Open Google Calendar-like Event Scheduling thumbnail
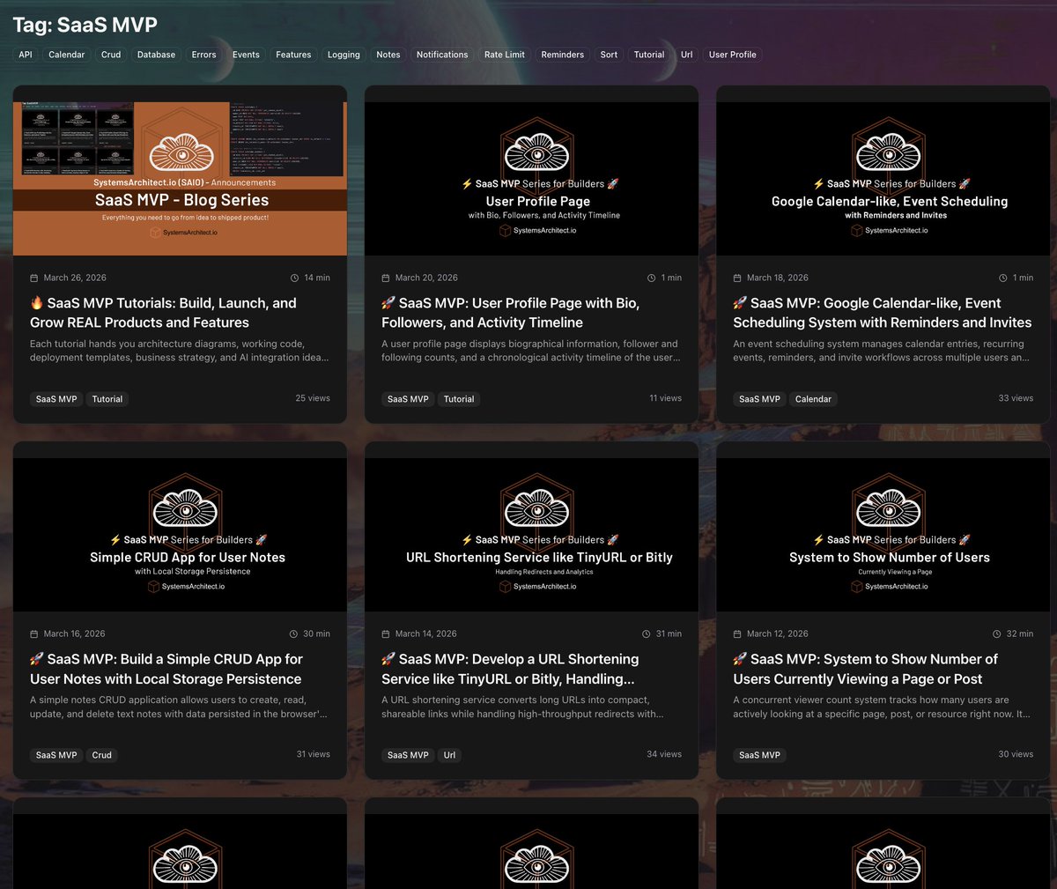1057x889 pixels. coord(883,179)
